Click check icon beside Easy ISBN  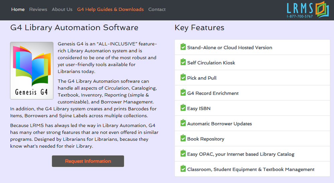(183, 108)
